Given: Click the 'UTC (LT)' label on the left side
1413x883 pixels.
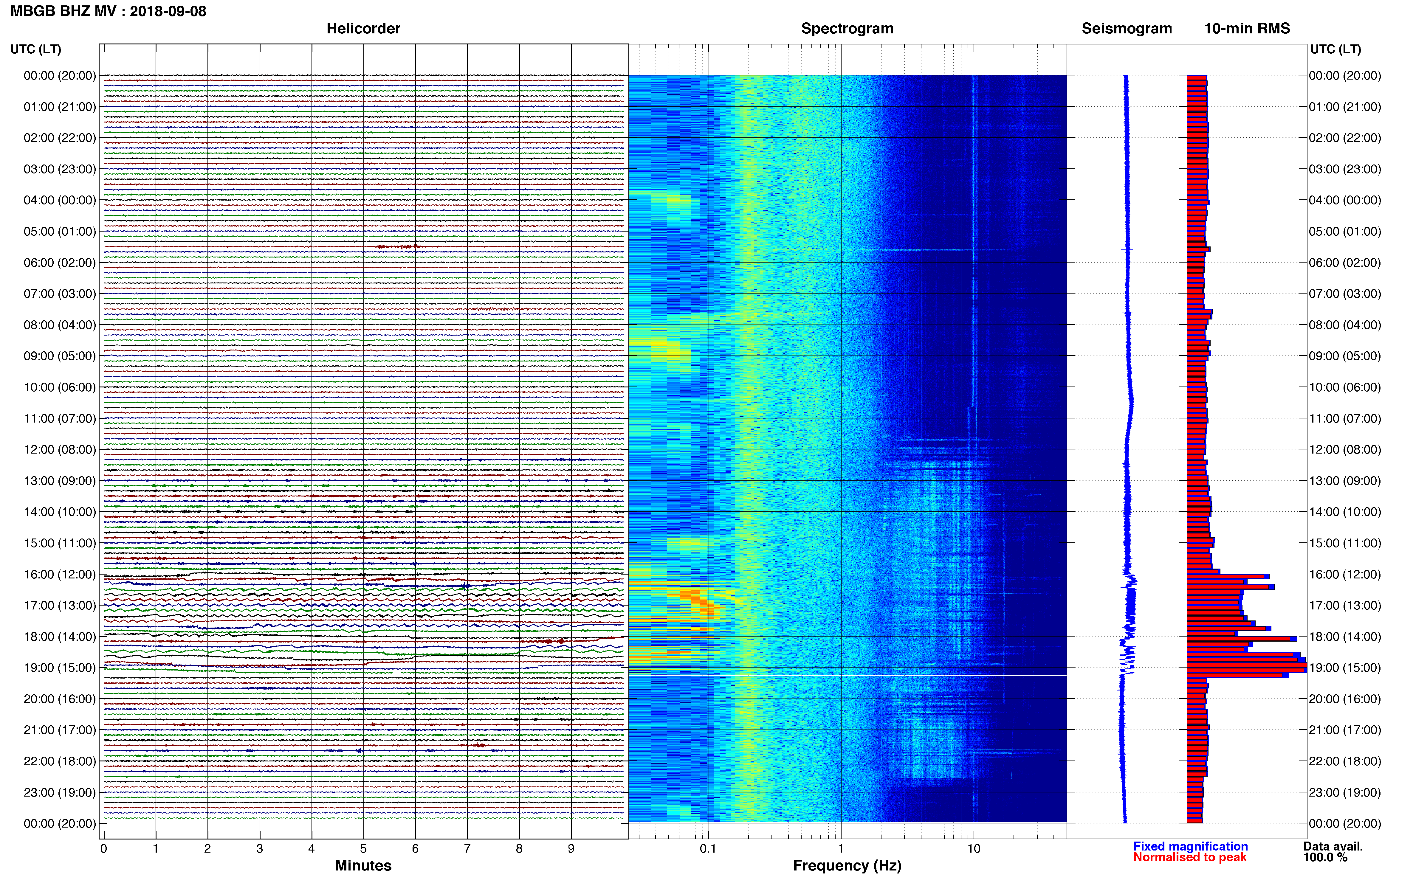Looking at the screenshot, I should (36, 49).
